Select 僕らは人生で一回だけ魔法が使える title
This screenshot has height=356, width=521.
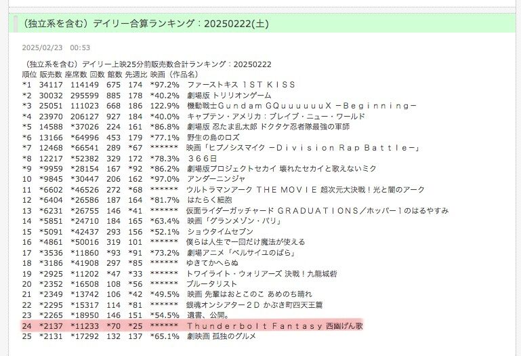coord(246,242)
